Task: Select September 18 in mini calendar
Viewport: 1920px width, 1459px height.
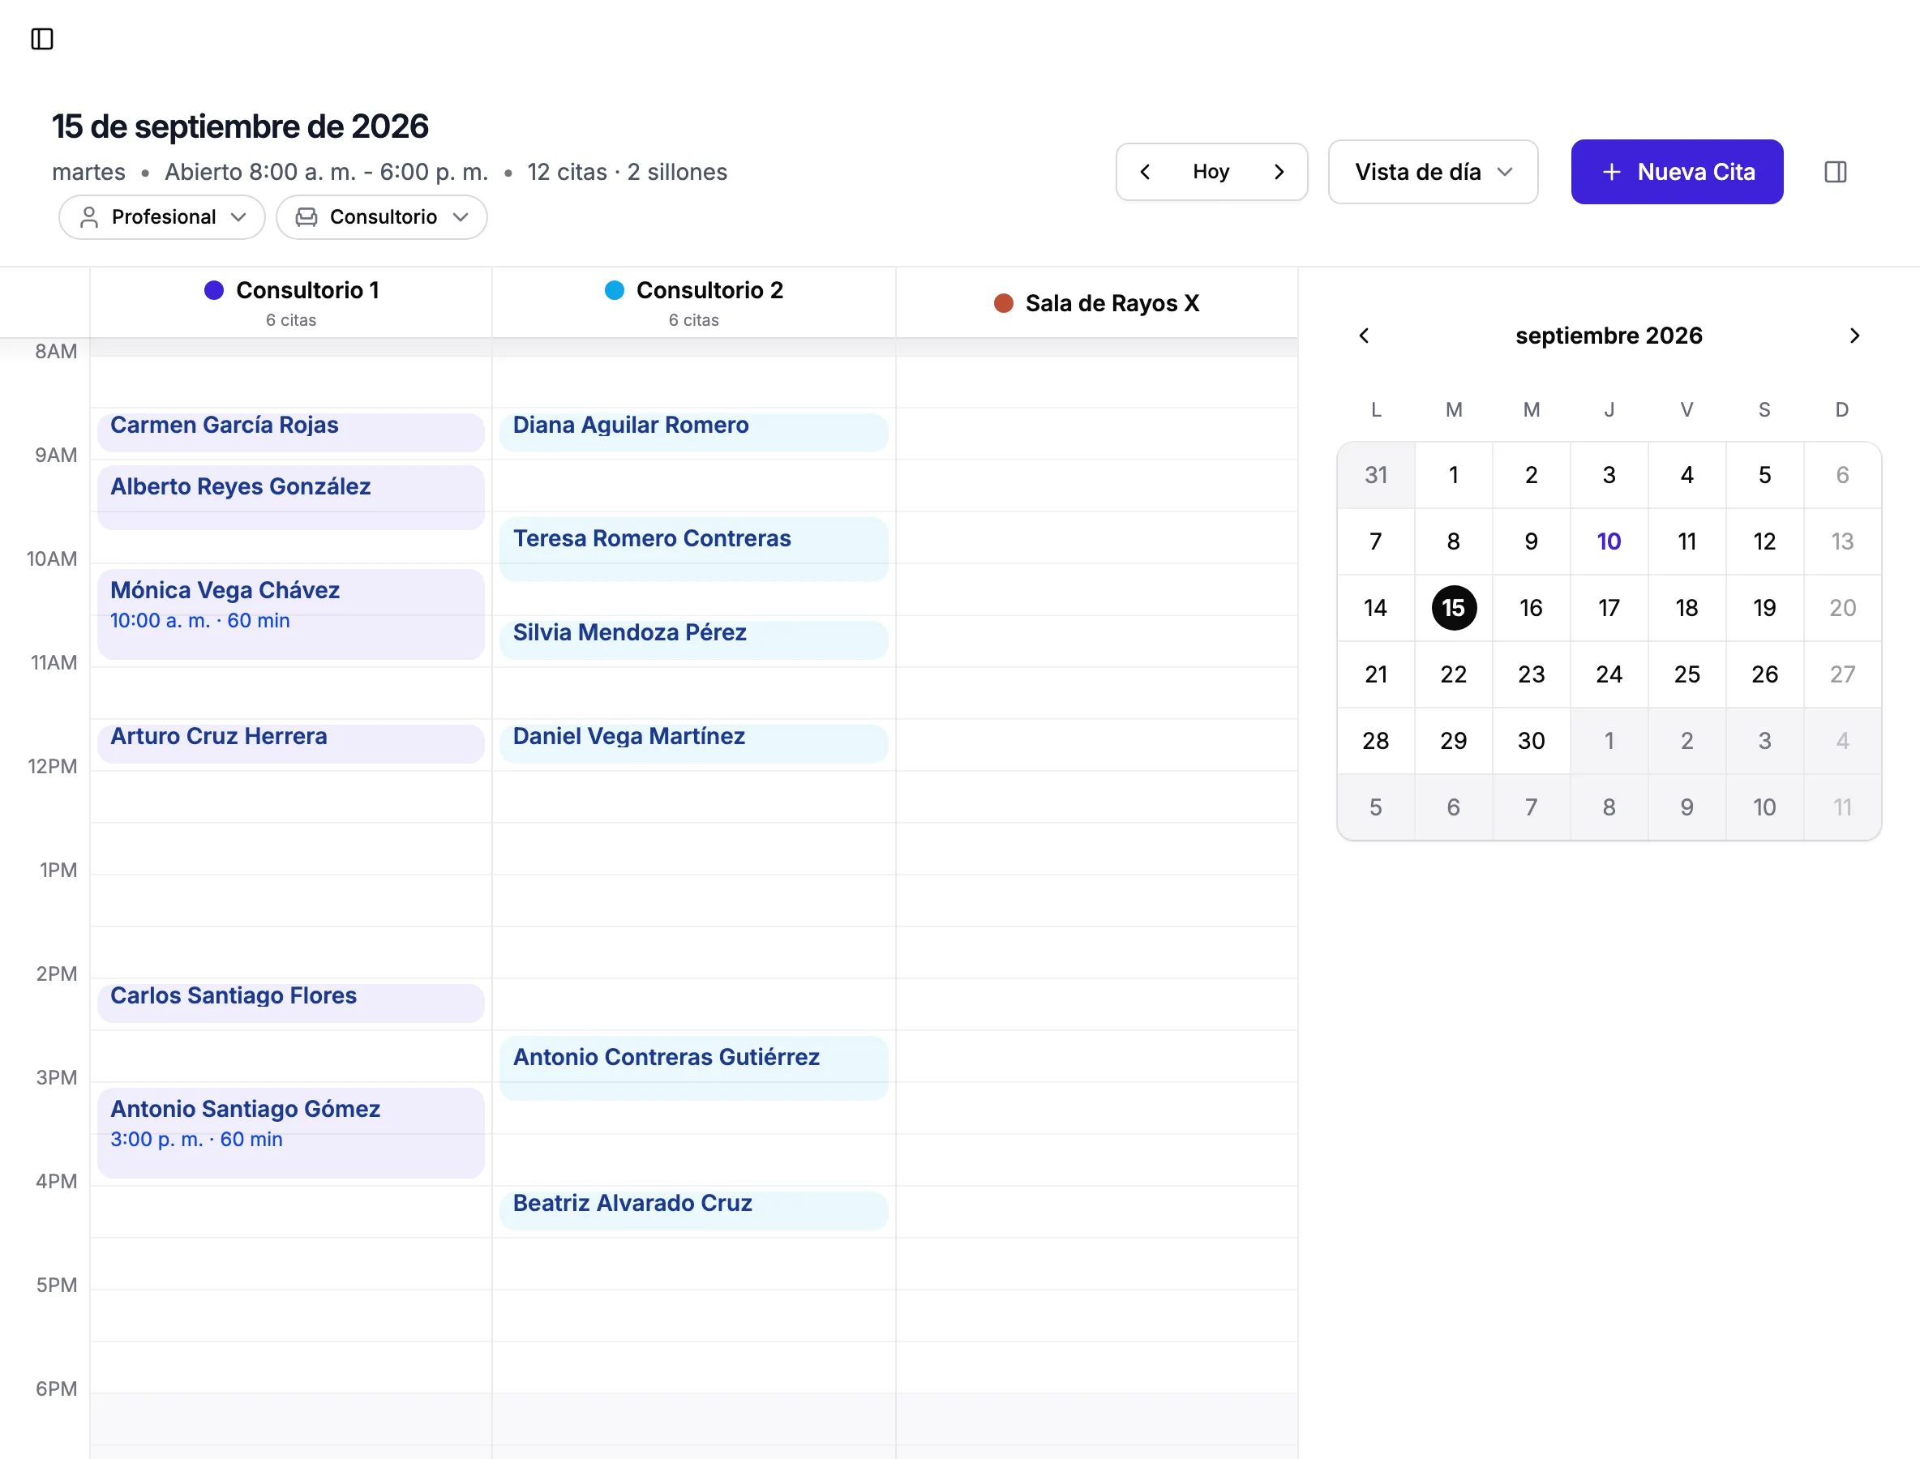Action: pyautogui.click(x=1686, y=608)
